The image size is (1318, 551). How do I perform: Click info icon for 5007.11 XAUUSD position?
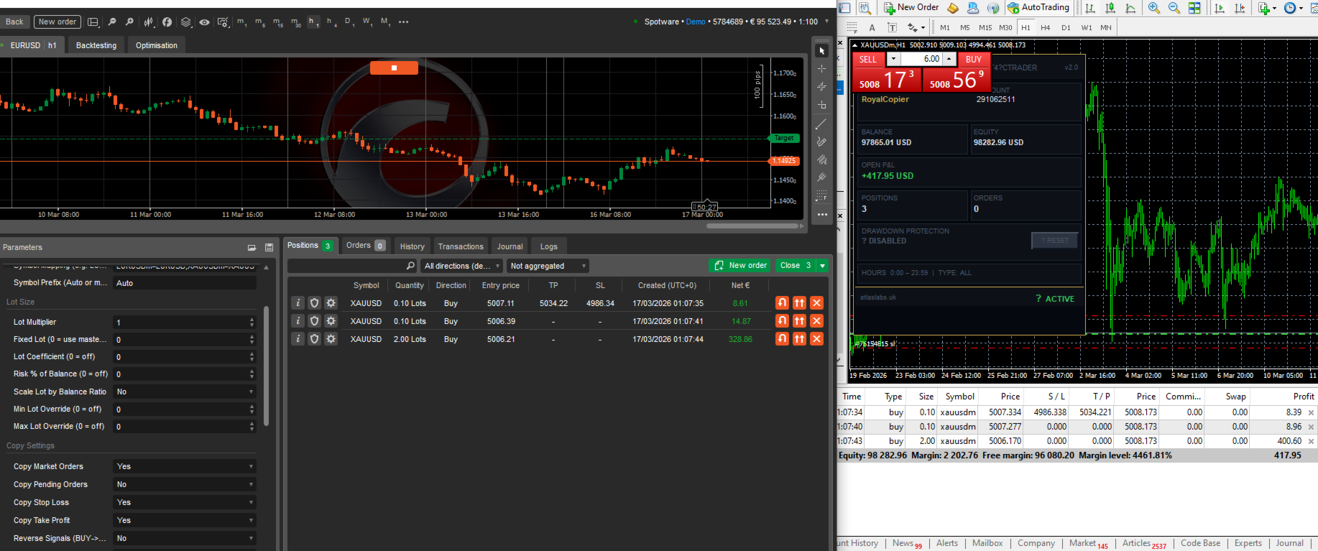pos(298,303)
